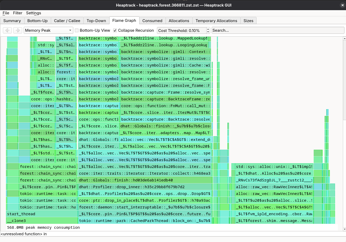Select the _LT$T$u20$as$u20$alloc..slice frame
This screenshot has height=242, width=346.
(x=274, y=200)
